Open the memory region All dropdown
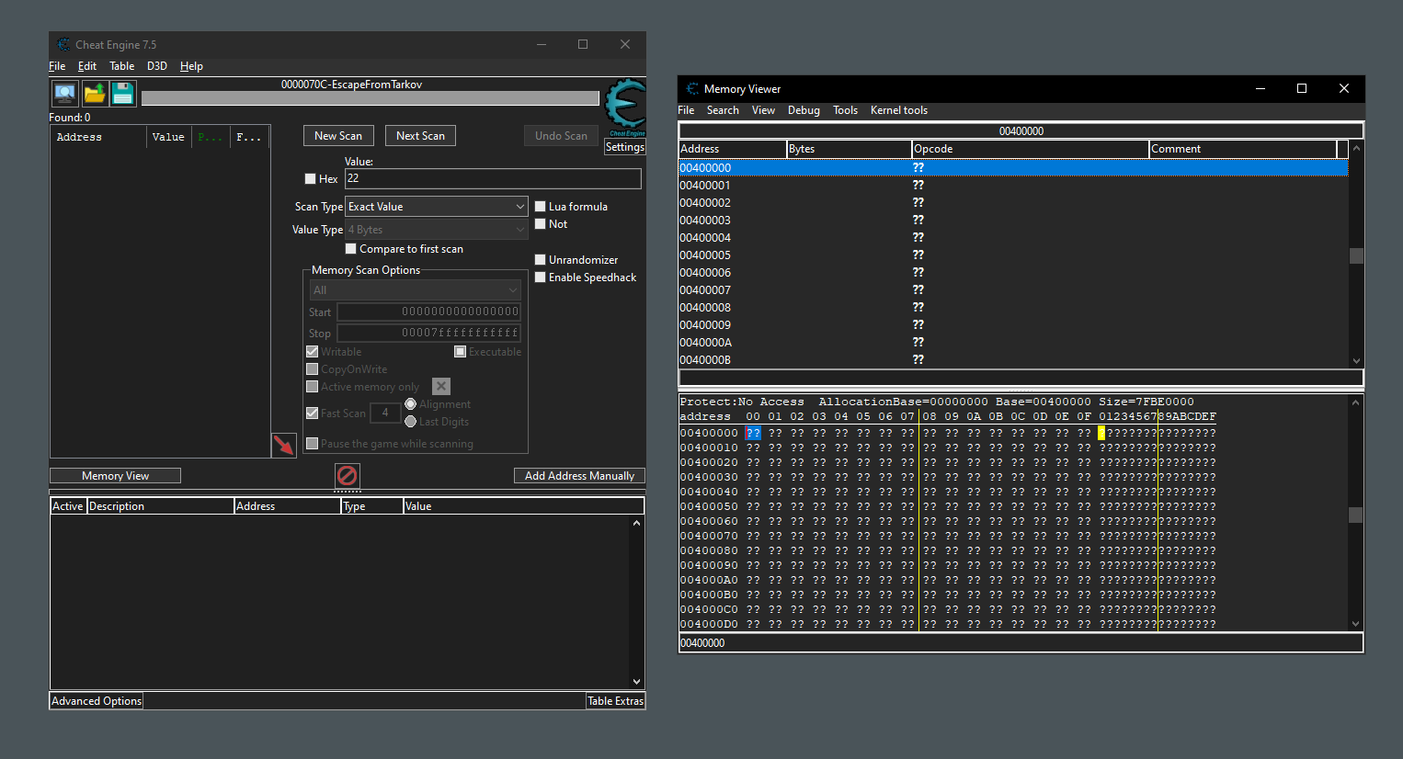 416,290
